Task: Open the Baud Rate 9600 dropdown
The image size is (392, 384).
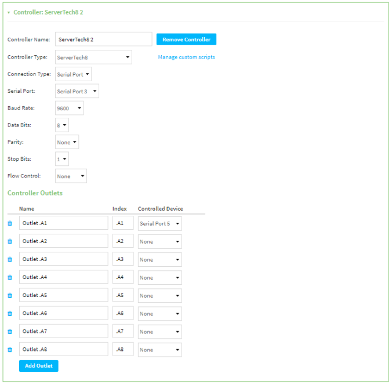Action: [69, 108]
